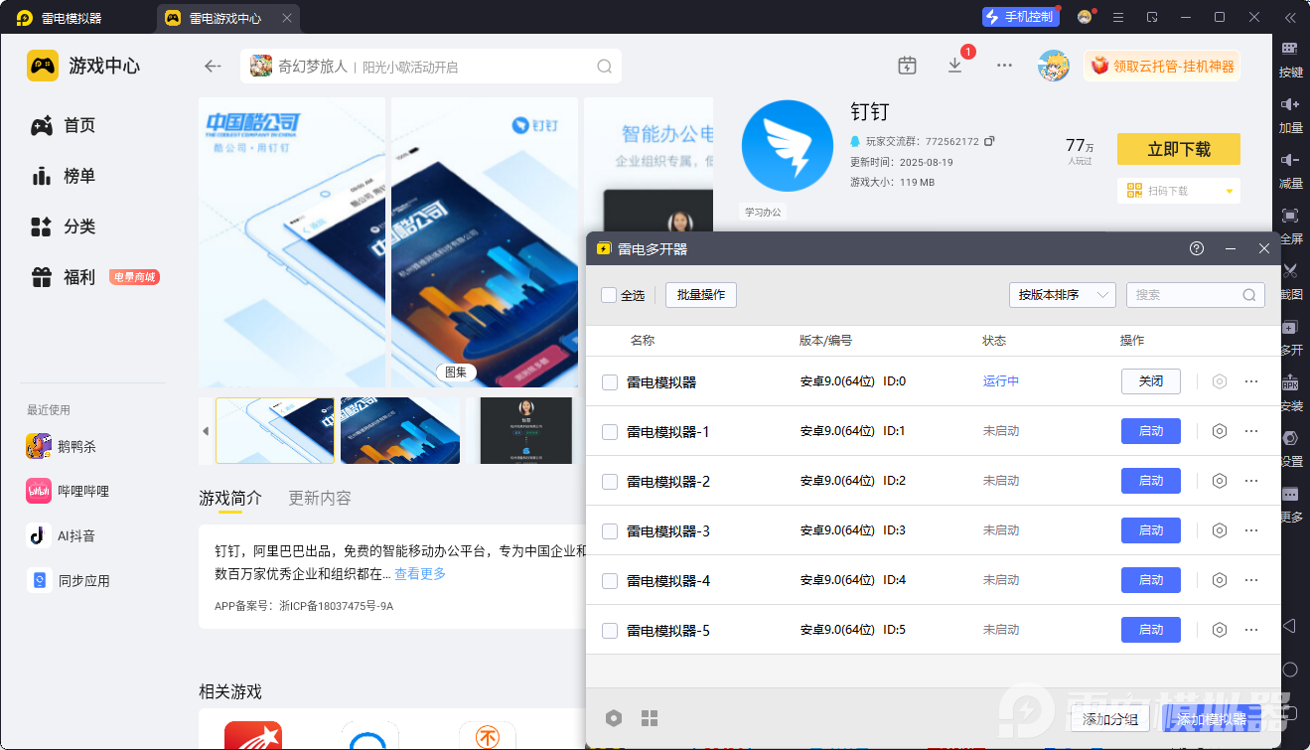The width and height of the screenshot is (1310, 750).
Task: Select the 游戏简介 tab
Action: point(230,498)
